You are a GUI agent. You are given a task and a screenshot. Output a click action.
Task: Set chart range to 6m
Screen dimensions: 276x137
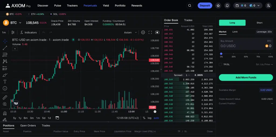pyautogui.click(x=26, y=118)
